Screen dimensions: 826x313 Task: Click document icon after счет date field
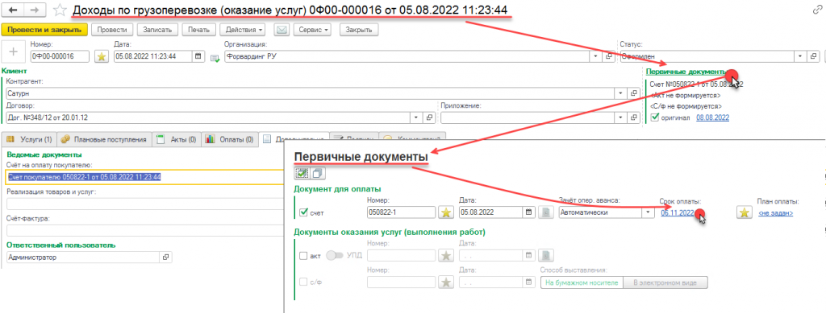click(545, 212)
